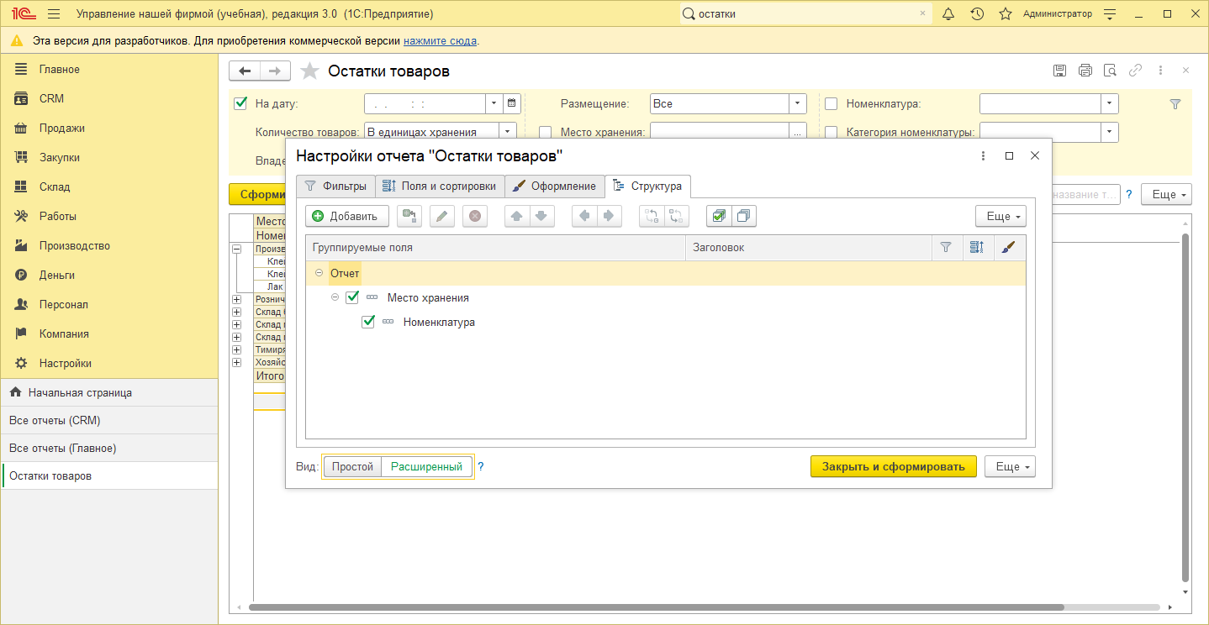Enable Номенклатура filter checkbox
The width and height of the screenshot is (1209, 625).
[831, 104]
